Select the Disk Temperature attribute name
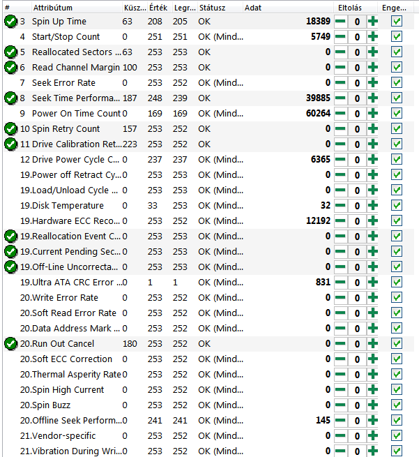Screen dimensions: 419x457 68,206
